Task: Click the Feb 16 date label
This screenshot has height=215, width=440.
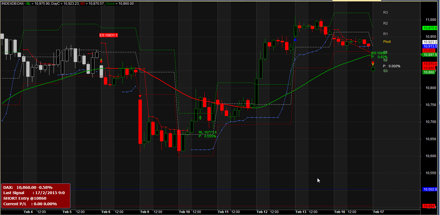Action: tap(340, 212)
